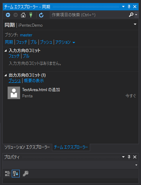141x185 pixels.
Task: Toggle Alphabetical sort in Properties panel
Action: pyautogui.click(x=16, y=174)
